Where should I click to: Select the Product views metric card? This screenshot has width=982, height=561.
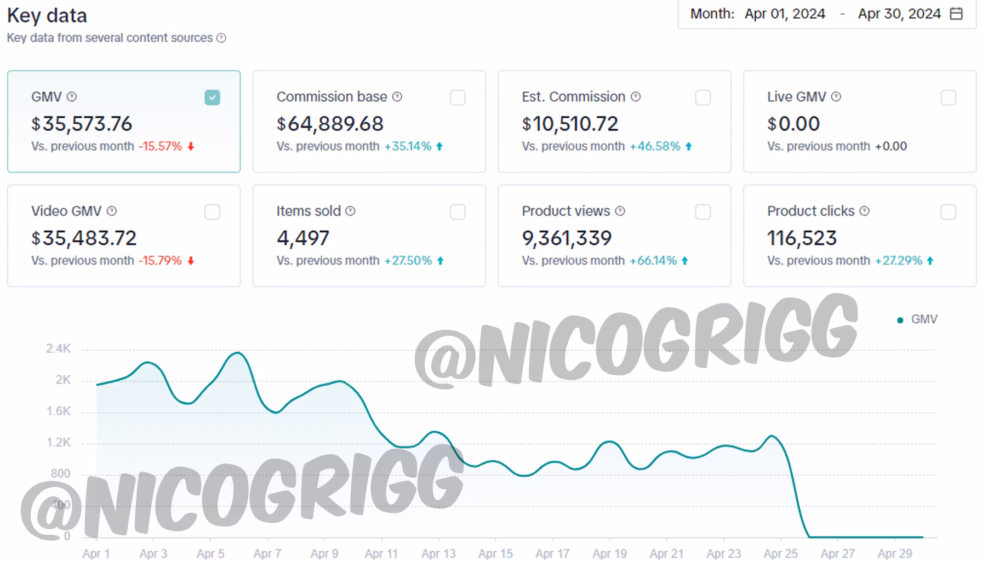(x=614, y=236)
